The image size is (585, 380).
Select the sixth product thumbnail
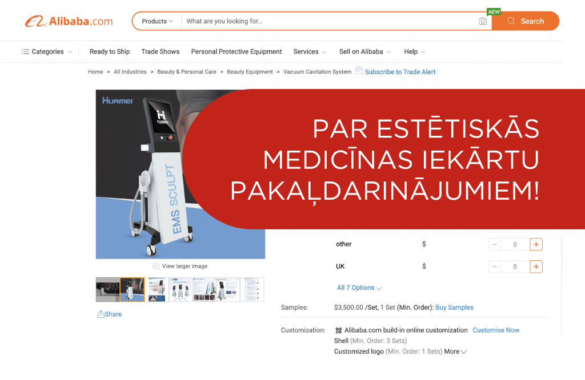click(x=229, y=289)
